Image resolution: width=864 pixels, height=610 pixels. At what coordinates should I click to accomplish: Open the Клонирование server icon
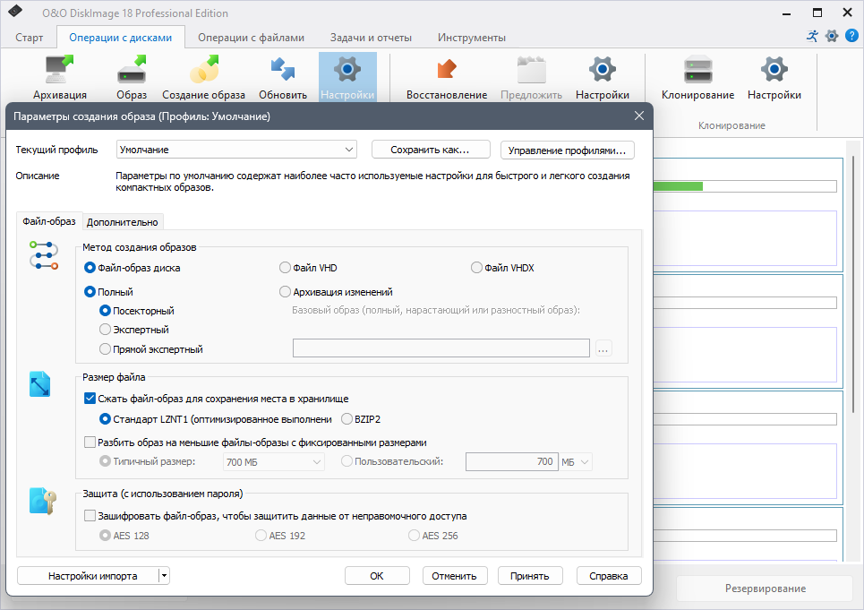tap(697, 70)
